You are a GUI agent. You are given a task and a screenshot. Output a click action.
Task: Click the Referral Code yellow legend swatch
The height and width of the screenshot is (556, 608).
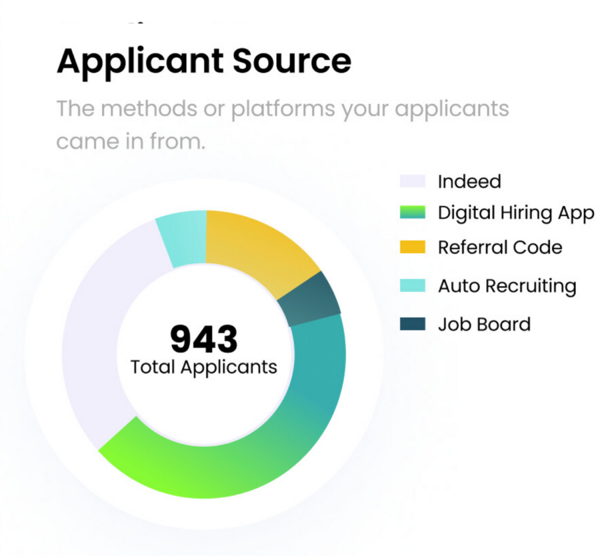(413, 247)
